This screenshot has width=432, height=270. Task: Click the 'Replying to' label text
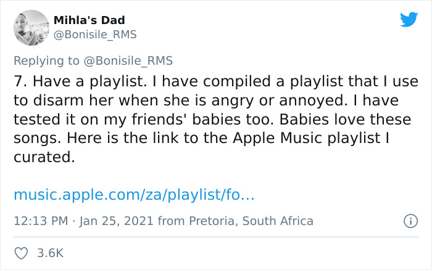[x=46, y=60]
